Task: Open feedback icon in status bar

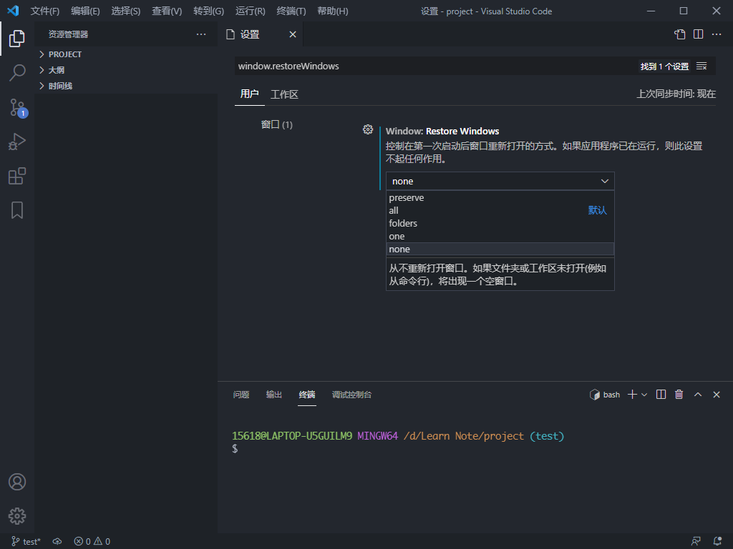Action: 696,542
